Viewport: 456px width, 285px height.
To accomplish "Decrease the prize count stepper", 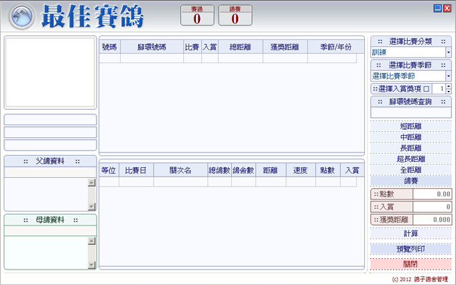I will click(449, 91).
